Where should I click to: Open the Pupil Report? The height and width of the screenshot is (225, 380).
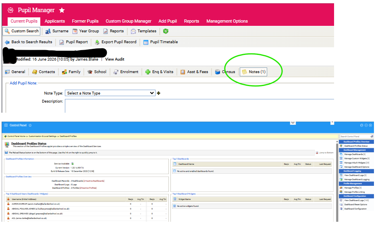(74, 42)
